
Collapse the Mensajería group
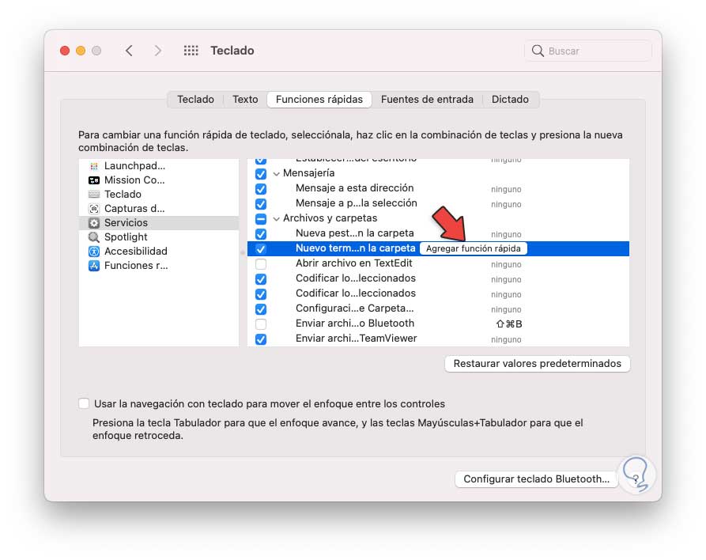(276, 173)
